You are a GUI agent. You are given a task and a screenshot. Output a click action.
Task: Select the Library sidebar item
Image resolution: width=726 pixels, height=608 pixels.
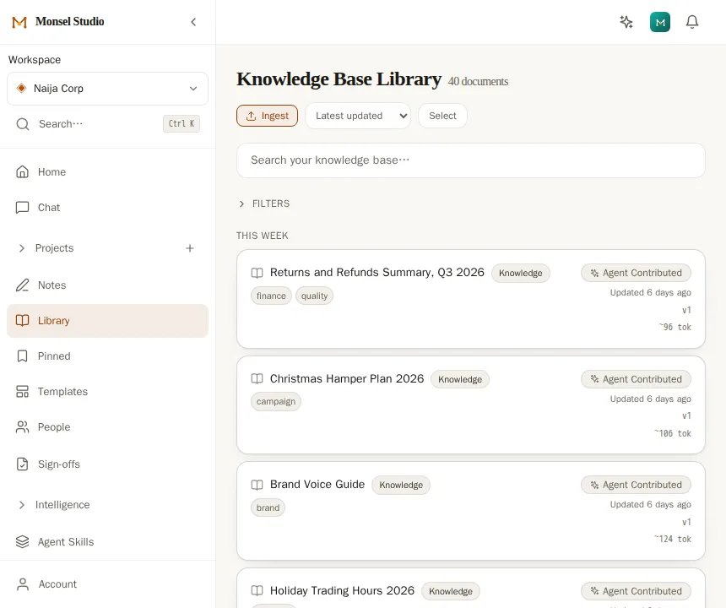(107, 320)
